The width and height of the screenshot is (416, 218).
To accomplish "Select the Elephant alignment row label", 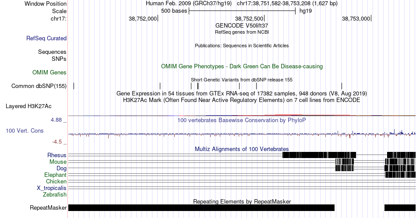I will tap(56, 175).
